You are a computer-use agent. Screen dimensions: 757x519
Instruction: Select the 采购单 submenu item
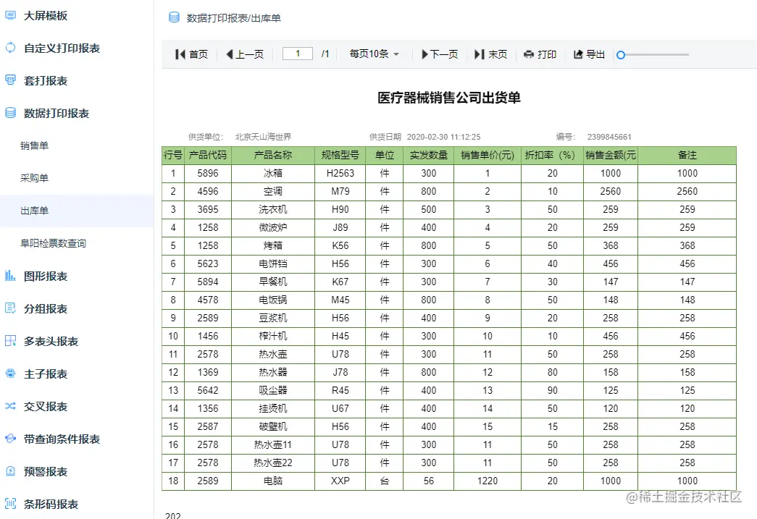point(77,178)
